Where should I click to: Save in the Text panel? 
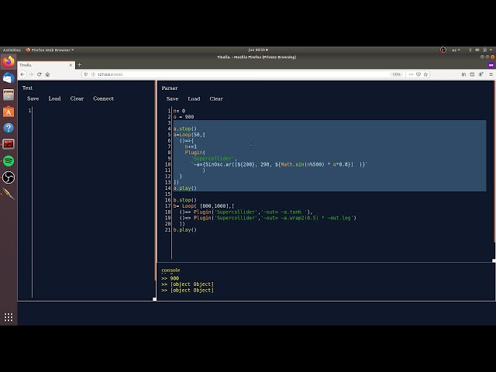pyautogui.click(x=33, y=98)
